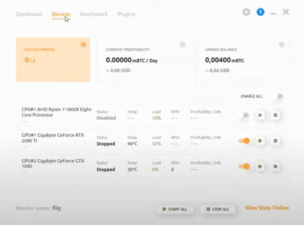Stop mining on GPU#1 RTX 2080 Ti
The width and height of the screenshot is (304, 225).
coord(275,141)
